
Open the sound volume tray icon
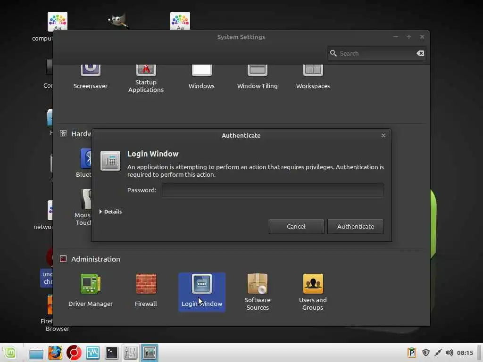(x=449, y=353)
